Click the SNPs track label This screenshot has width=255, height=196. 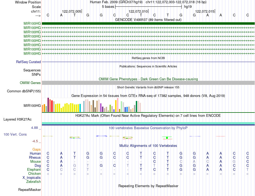coord(36,74)
